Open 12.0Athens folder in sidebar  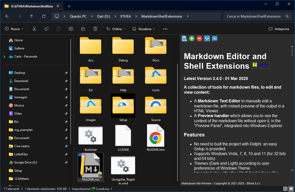pos(21,179)
